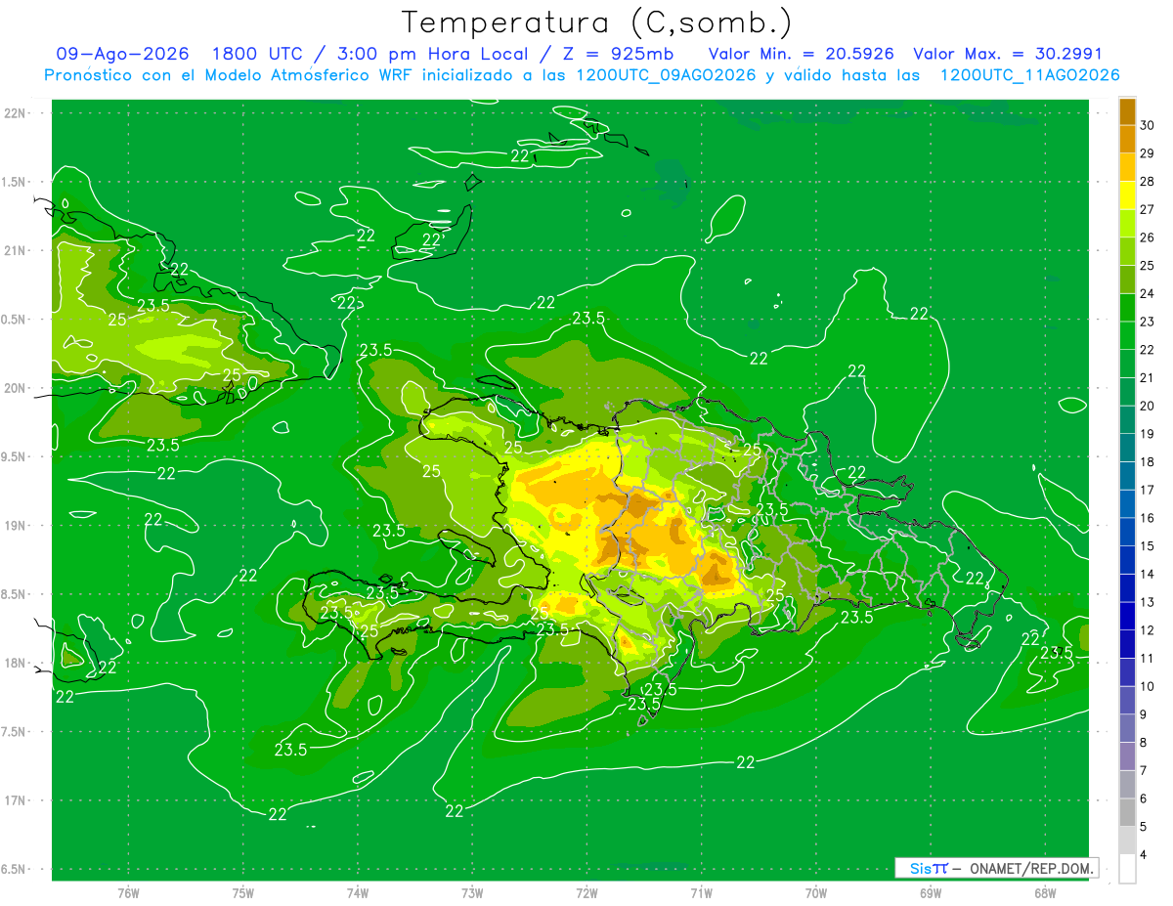
Task: Click the "16" label on the color scale
Action: [x=1147, y=518]
